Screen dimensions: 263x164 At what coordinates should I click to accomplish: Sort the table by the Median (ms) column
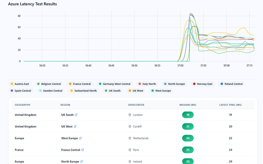point(188,105)
